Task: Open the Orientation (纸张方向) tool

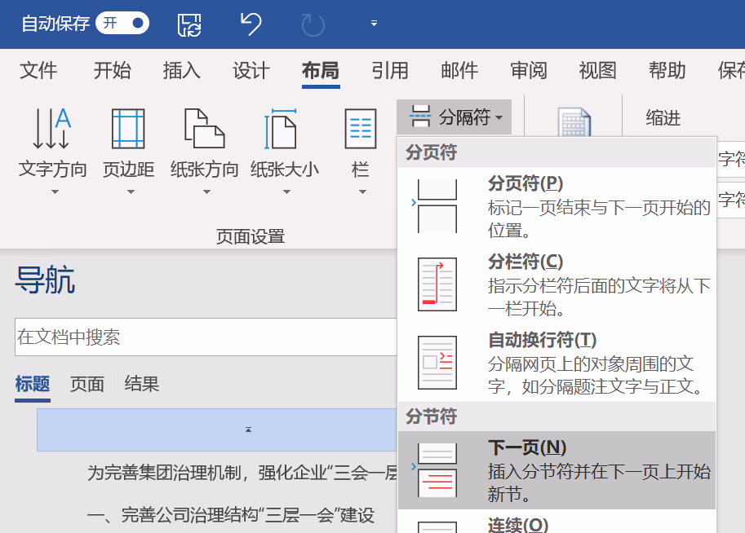Action: (204, 151)
